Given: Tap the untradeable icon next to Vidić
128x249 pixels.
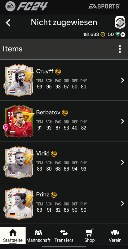Looking at the screenshot, I should 54,153.
